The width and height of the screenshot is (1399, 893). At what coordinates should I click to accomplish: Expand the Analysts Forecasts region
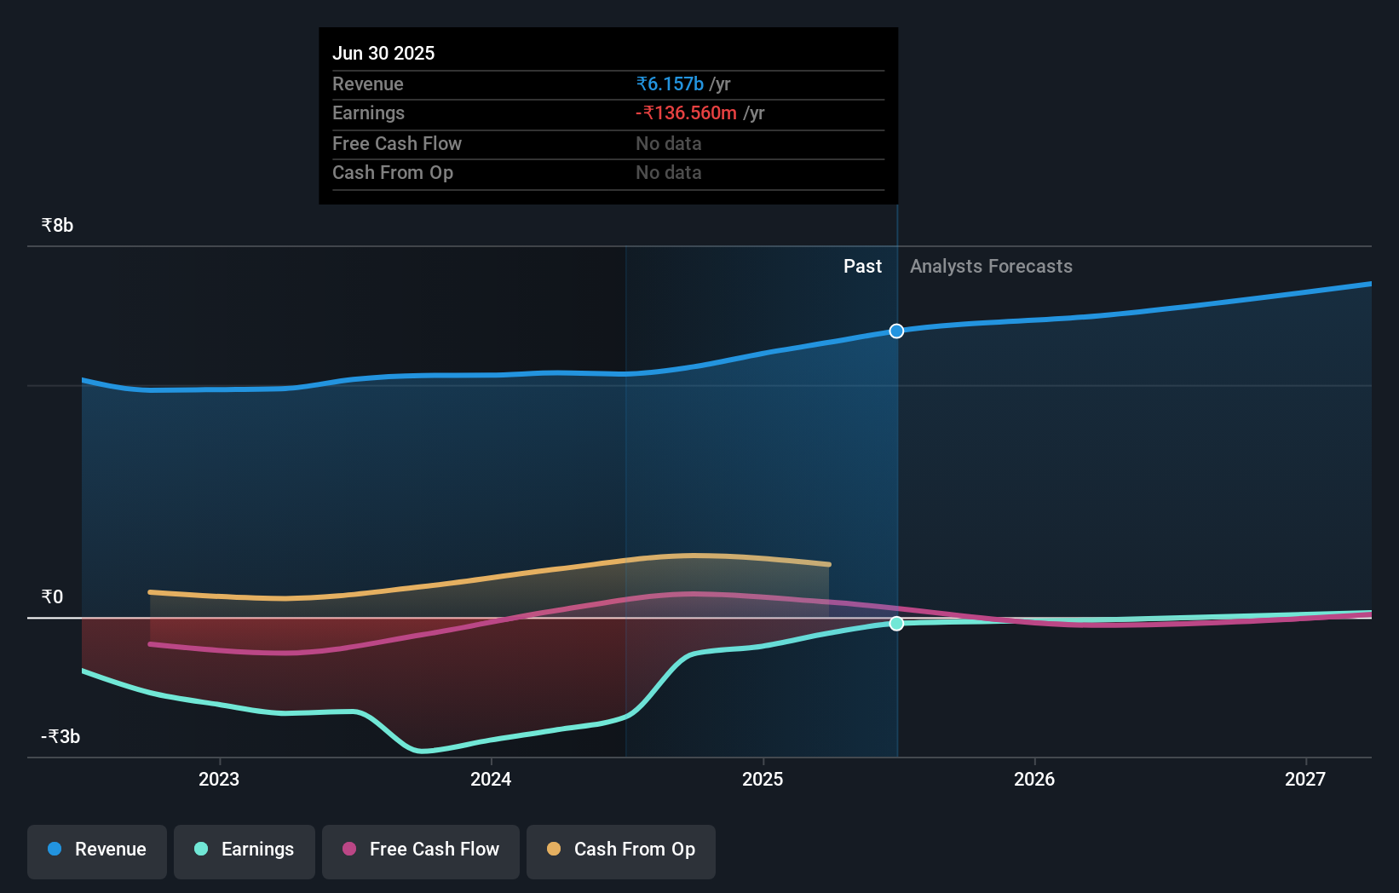(x=991, y=266)
